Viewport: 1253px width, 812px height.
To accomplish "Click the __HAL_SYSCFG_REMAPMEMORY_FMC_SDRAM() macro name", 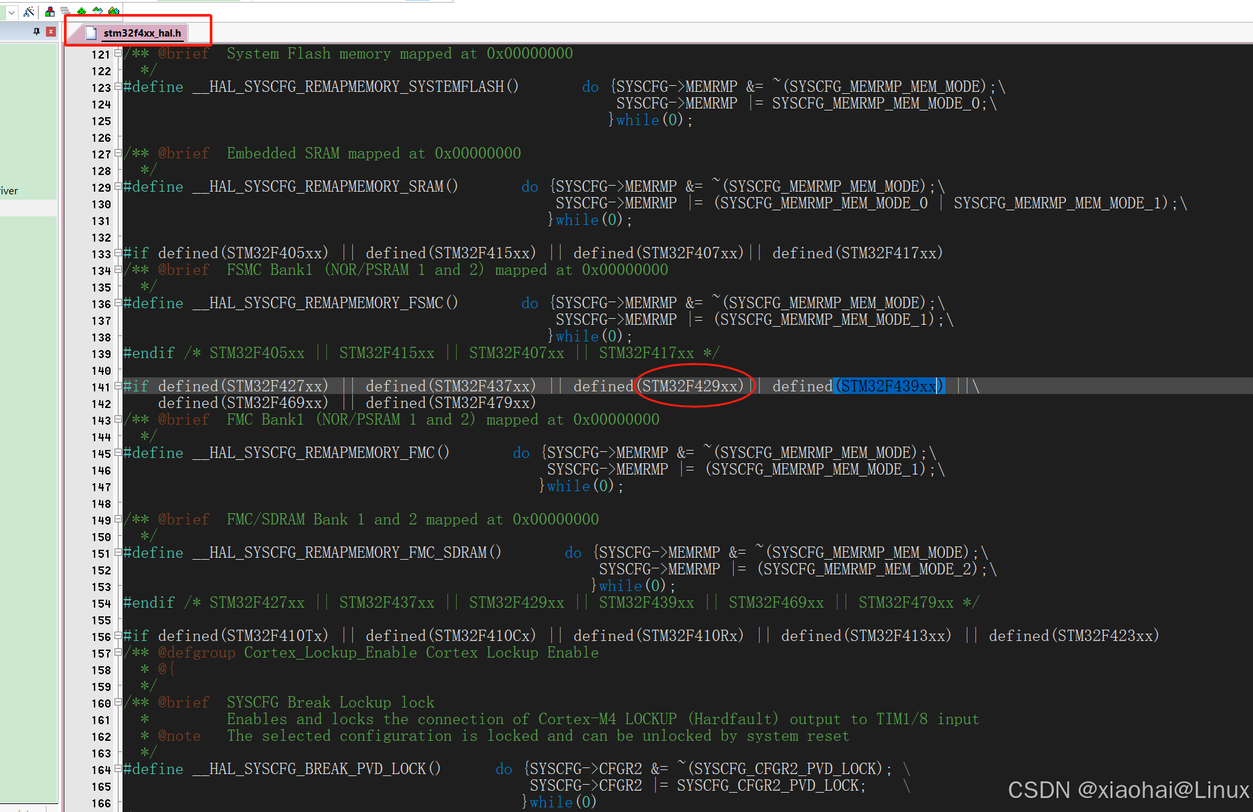I will click(347, 552).
